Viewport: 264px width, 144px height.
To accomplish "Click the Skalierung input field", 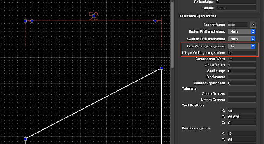I will pos(242,71).
